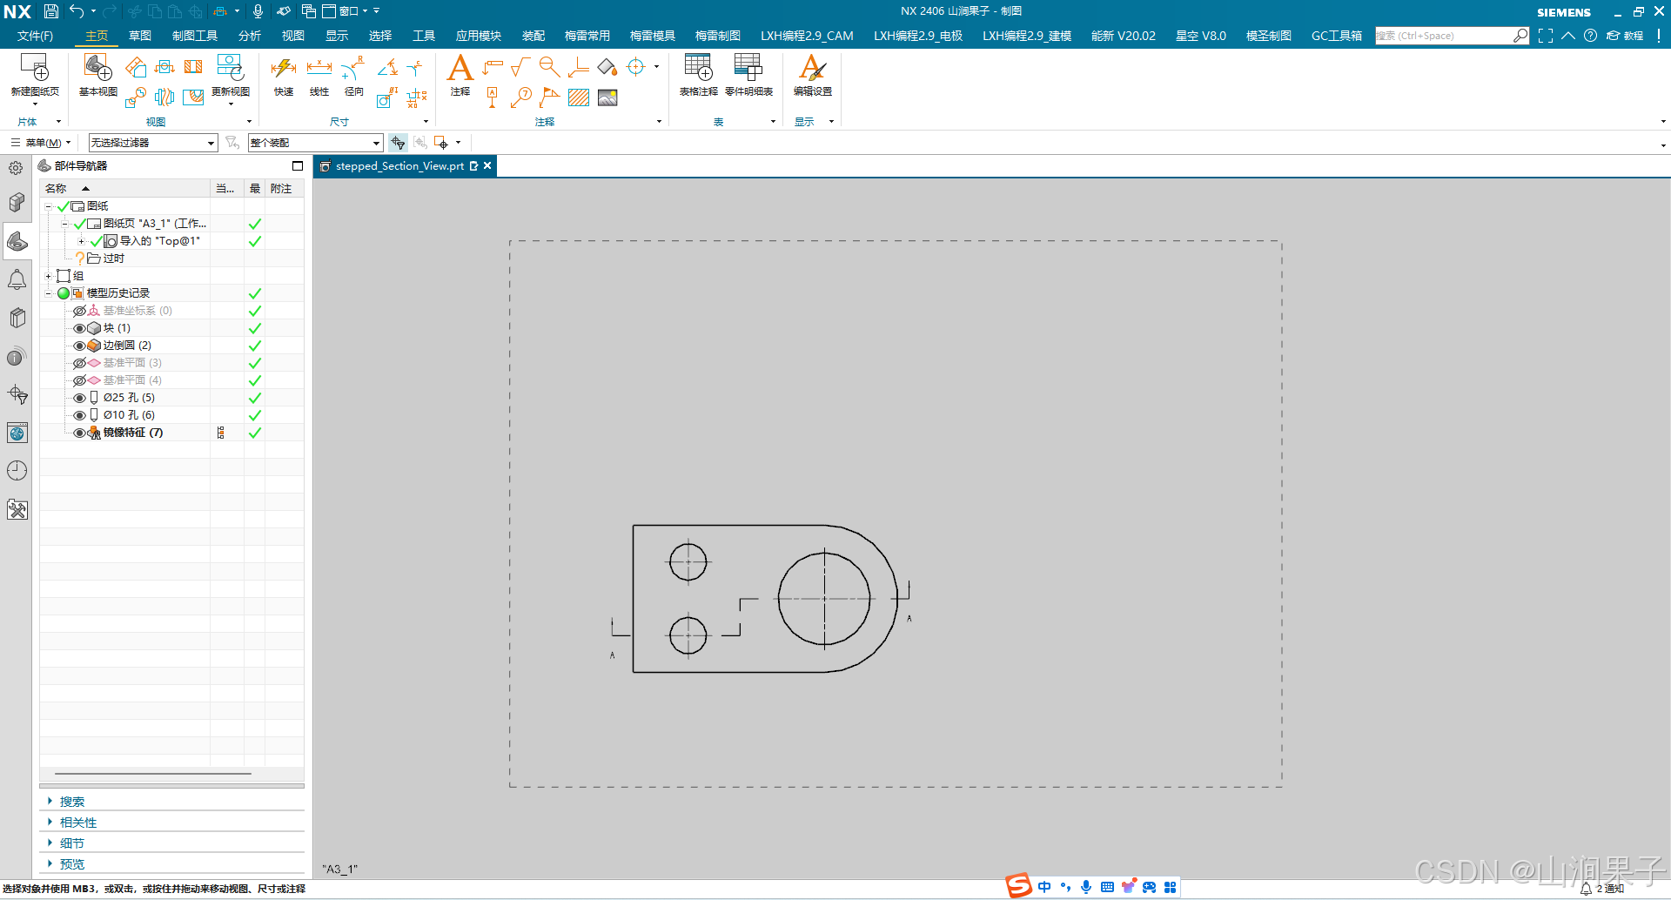Open the 菜单(M) menu dropdown
This screenshot has height=900, width=1671.
42,143
